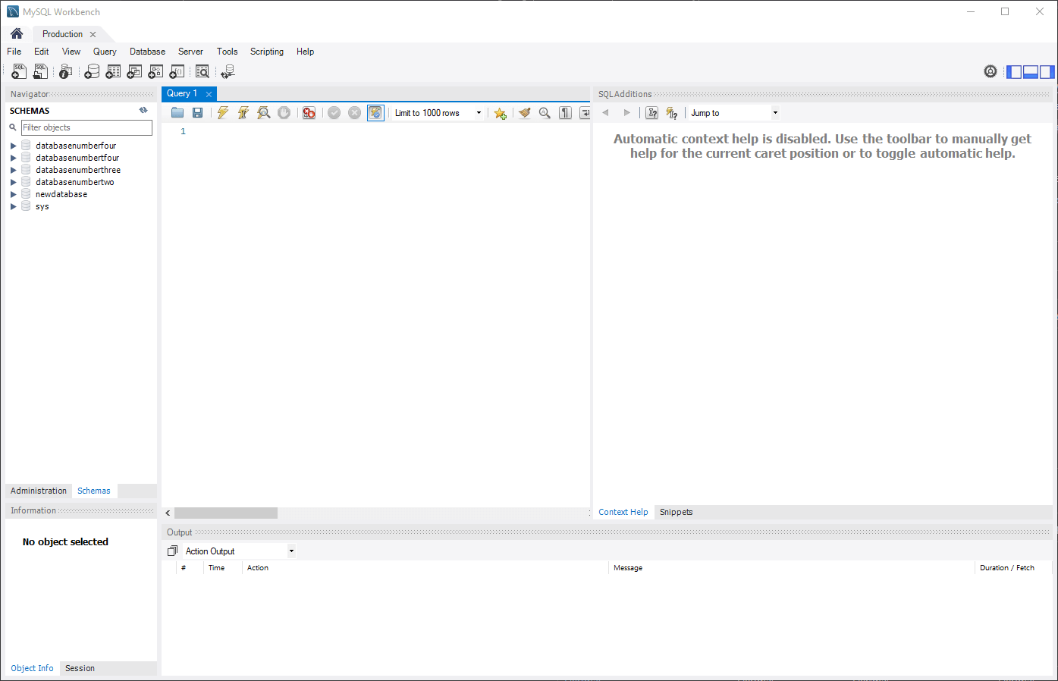Create a new schema from main toolbar
The image size is (1058, 681).
point(92,71)
